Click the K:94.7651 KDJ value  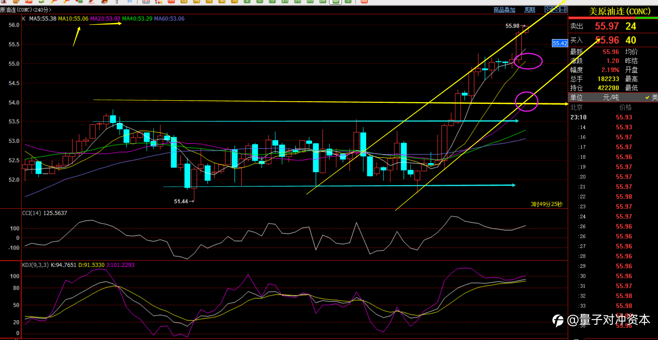[63, 265]
